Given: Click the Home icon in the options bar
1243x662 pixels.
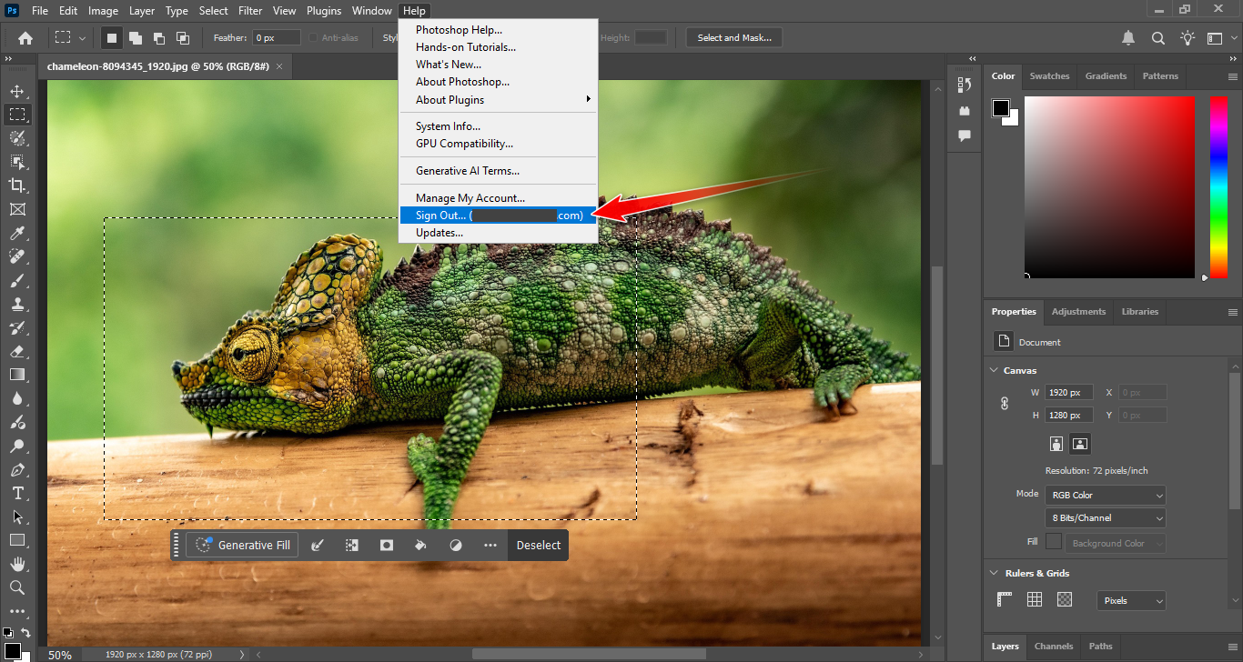Looking at the screenshot, I should pos(25,38).
